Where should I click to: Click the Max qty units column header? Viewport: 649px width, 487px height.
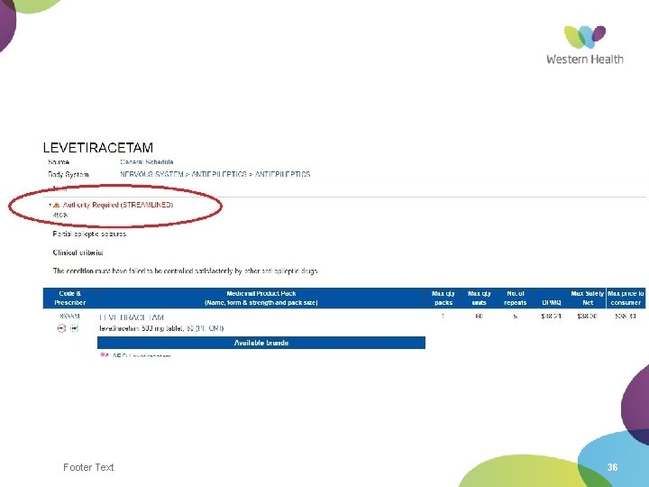[x=480, y=299]
